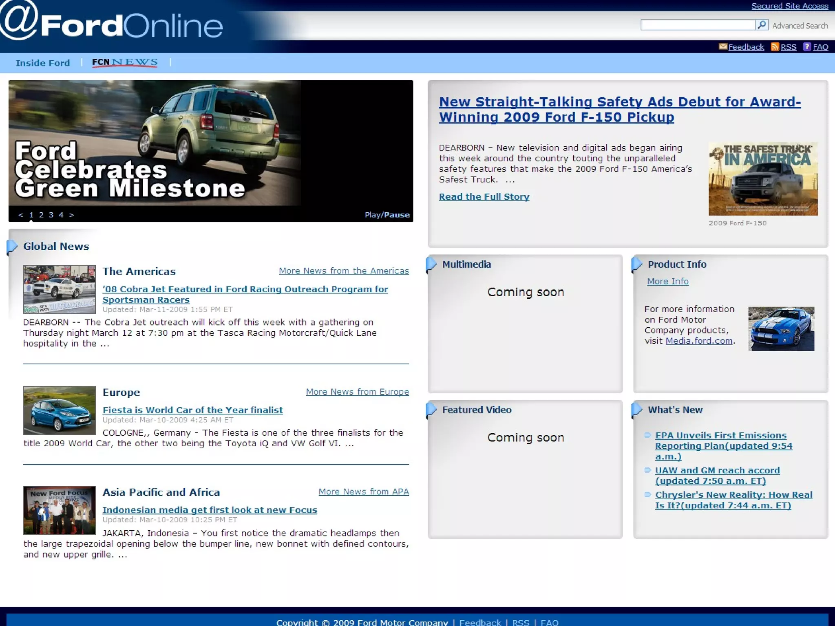This screenshot has width=835, height=626.
Task: Toggle slideshow Play/Pause control
Action: (x=387, y=215)
